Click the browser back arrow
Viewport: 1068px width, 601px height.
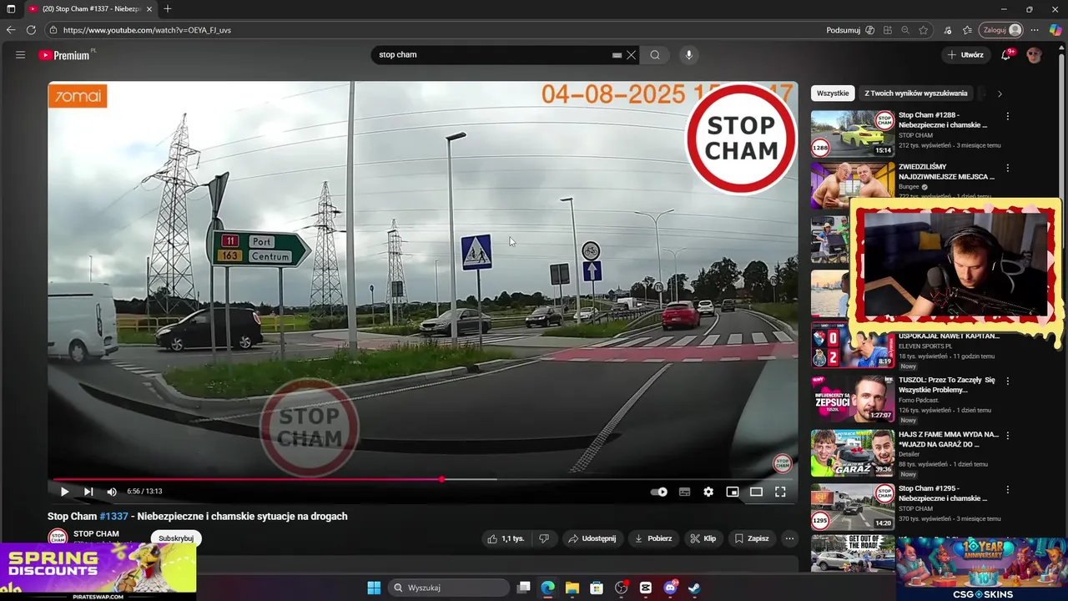(11, 30)
